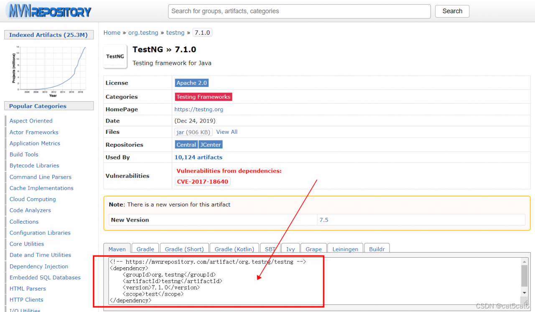Screen dimensions: 535x312
Task: Switch to the Gradle tab
Action: coord(145,249)
